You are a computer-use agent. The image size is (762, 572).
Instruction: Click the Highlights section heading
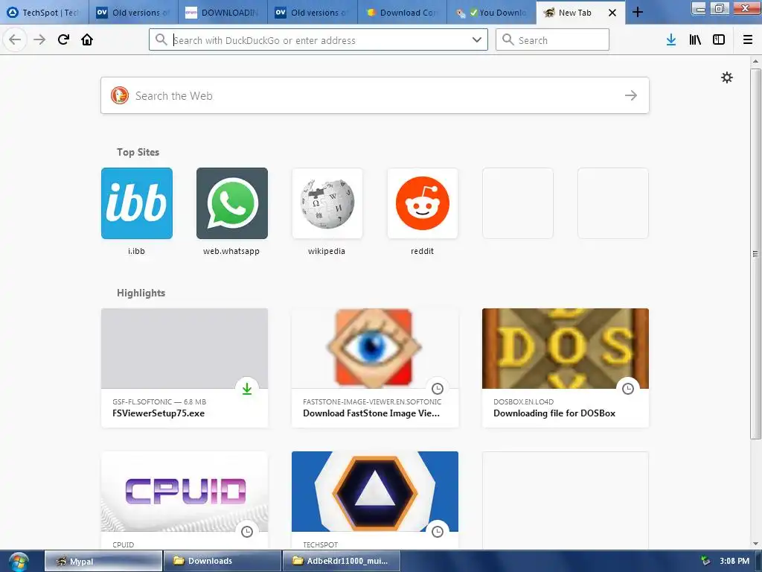[x=141, y=293]
